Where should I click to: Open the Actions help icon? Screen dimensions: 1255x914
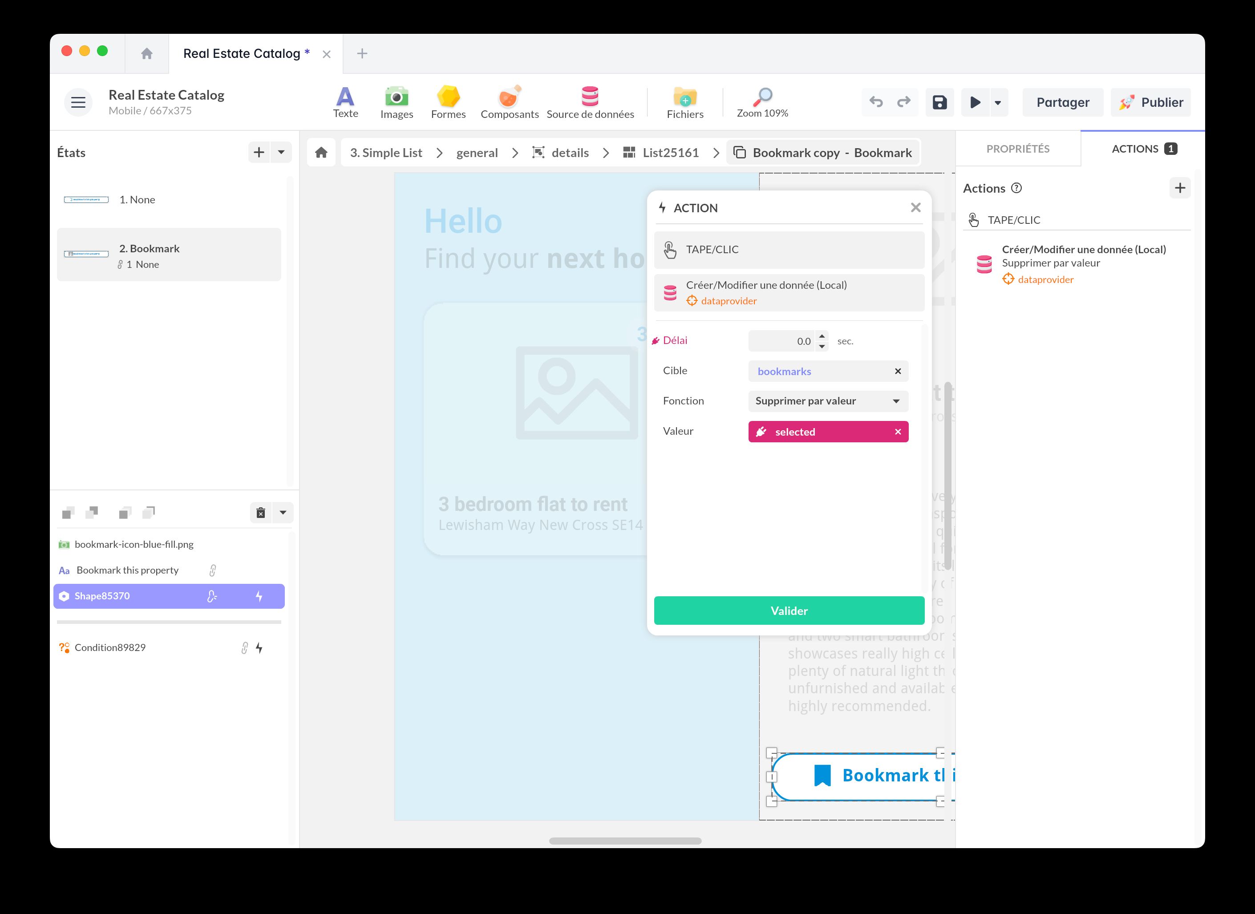(x=1016, y=188)
